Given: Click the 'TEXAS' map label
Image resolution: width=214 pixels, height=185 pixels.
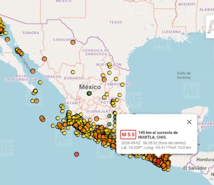Looking at the screenshot, I should [116, 22].
